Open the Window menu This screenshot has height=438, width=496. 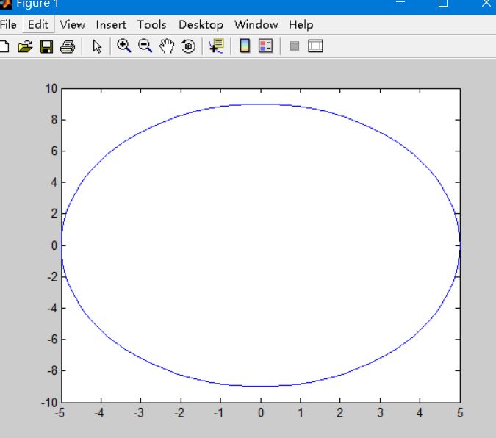pos(256,25)
